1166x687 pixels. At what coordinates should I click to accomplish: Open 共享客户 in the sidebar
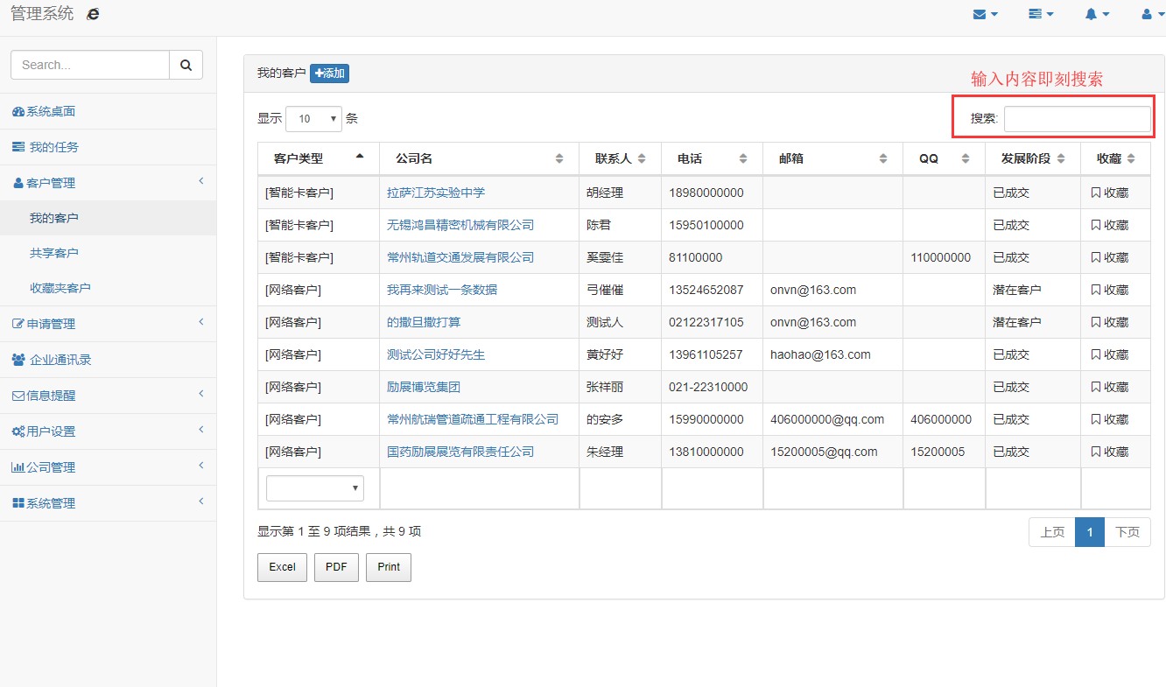click(54, 253)
